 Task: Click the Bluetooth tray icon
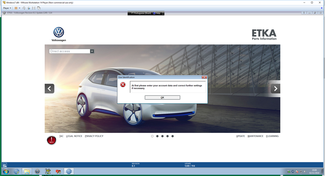[x=293, y=171]
